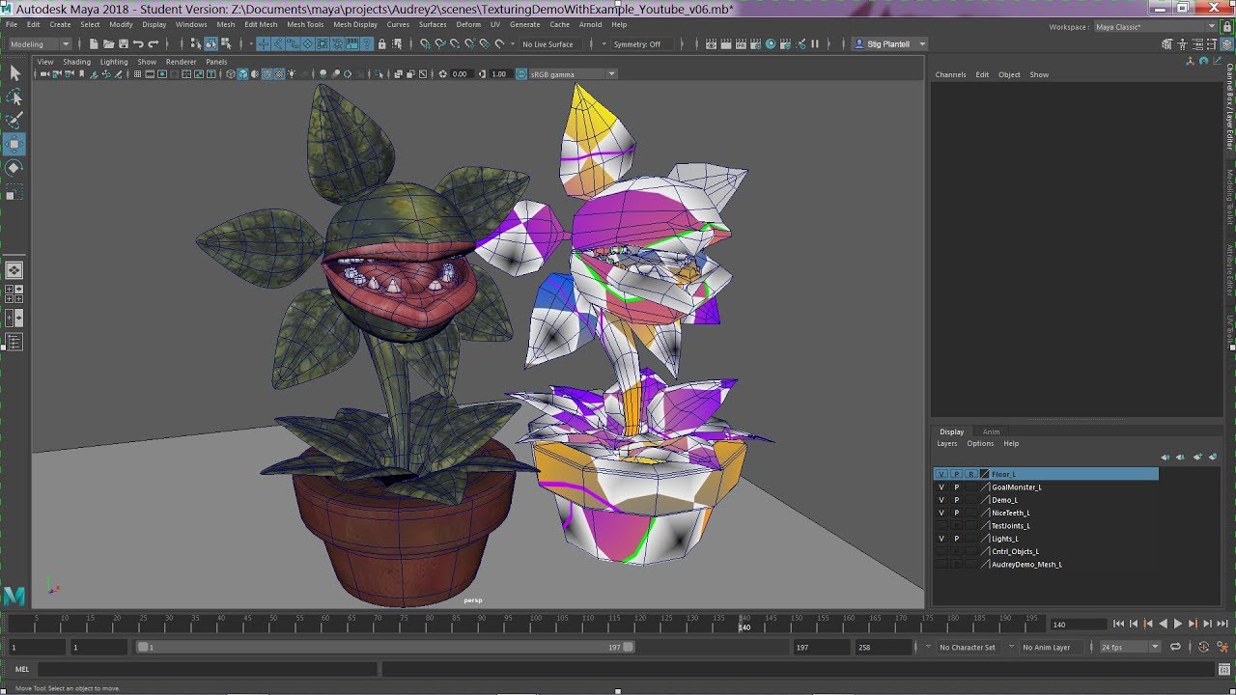Open the Workspace Maya Classic dropdown

pyautogui.click(x=1155, y=27)
